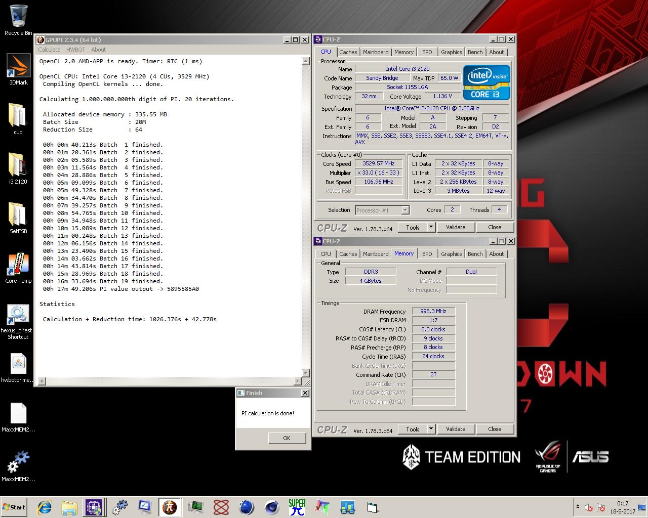Open the About menu in GPUPI

coord(99,50)
